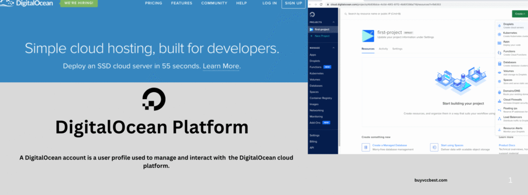Screen dimensions: 528x195
Task: Click the Domains/DNS icon in Create menu
Action: [499, 92]
